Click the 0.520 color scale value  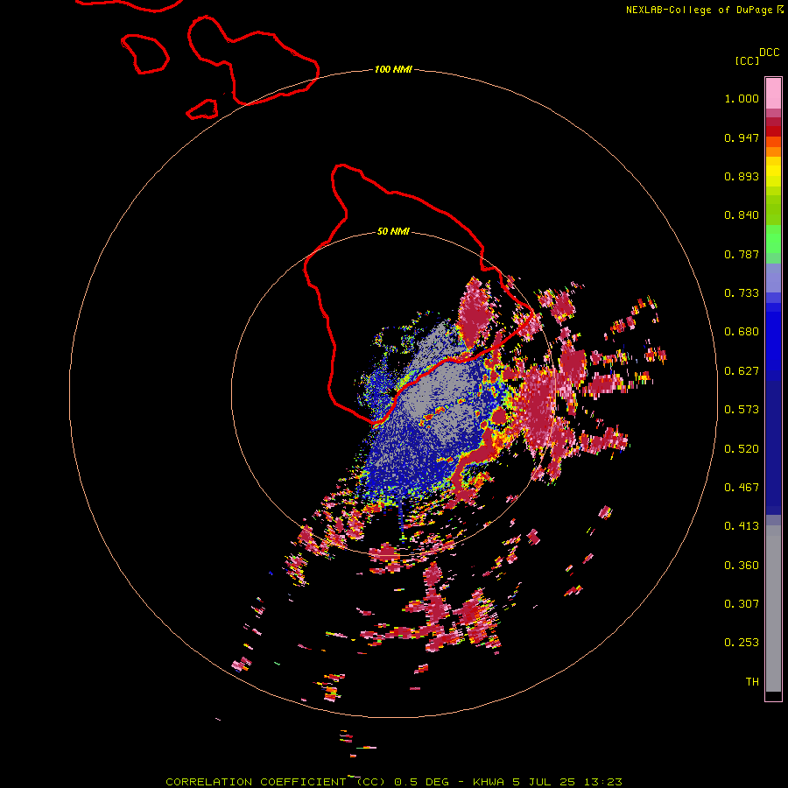click(x=742, y=449)
